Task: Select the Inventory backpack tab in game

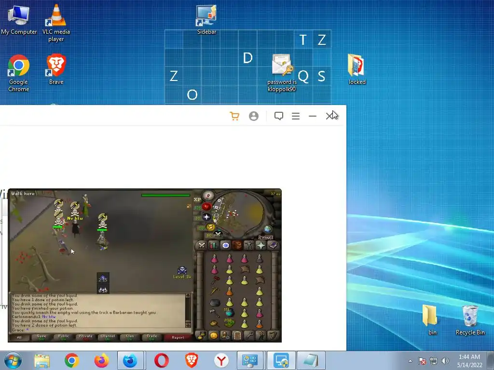Action: coord(237,245)
